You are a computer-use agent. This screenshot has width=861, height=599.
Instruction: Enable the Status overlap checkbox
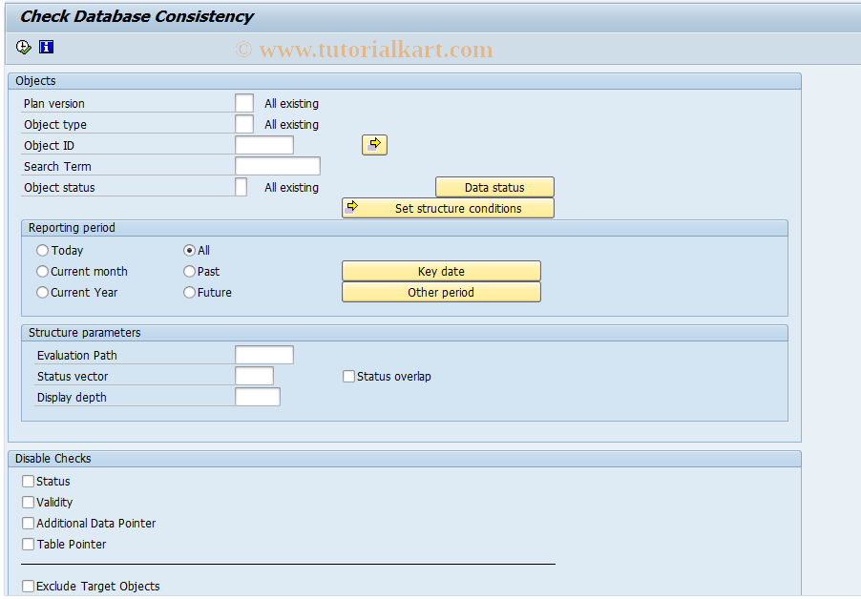348,376
